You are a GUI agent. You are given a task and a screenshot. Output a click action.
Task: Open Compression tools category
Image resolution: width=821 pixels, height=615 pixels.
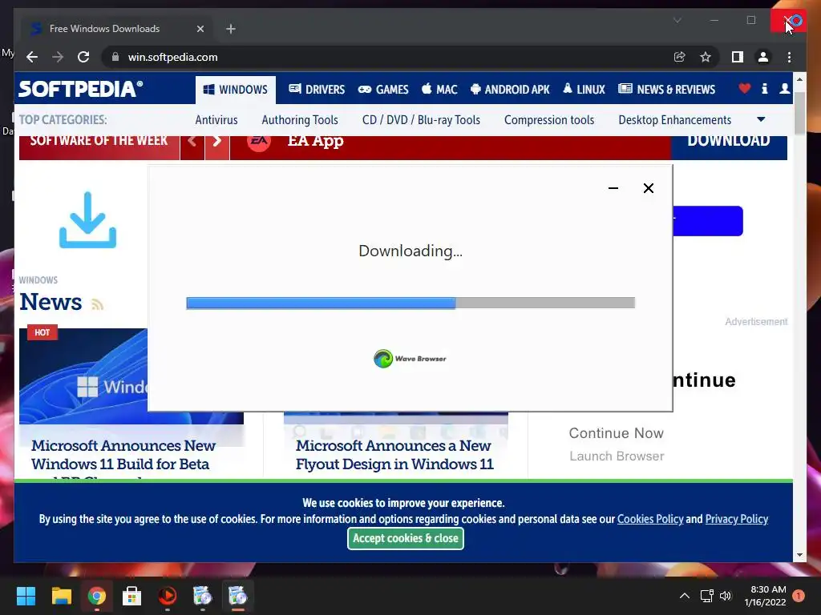click(x=549, y=120)
